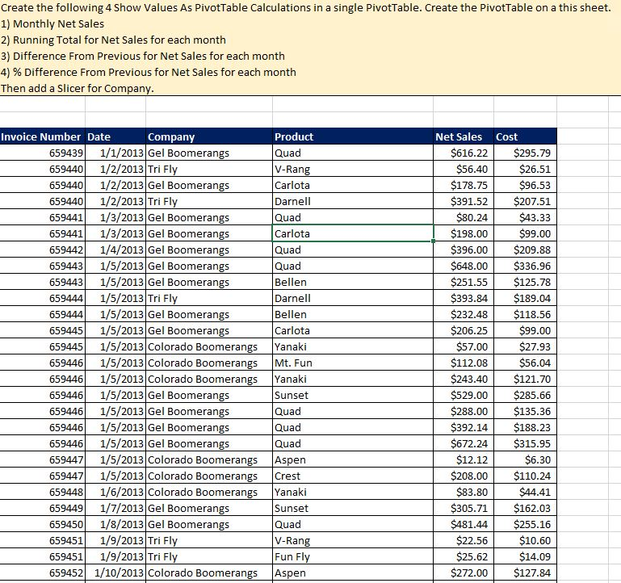Select product cell Fun Fly
Screen dimensions: 621x583
point(353,557)
